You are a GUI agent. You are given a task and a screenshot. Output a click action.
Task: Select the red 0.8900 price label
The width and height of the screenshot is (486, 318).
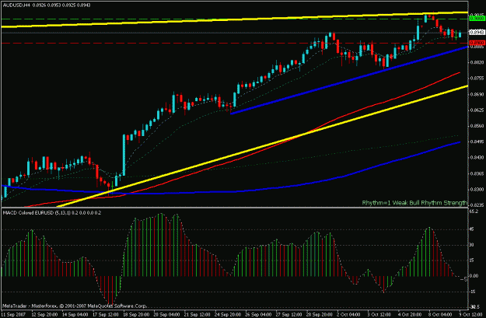pyautogui.click(x=477, y=43)
